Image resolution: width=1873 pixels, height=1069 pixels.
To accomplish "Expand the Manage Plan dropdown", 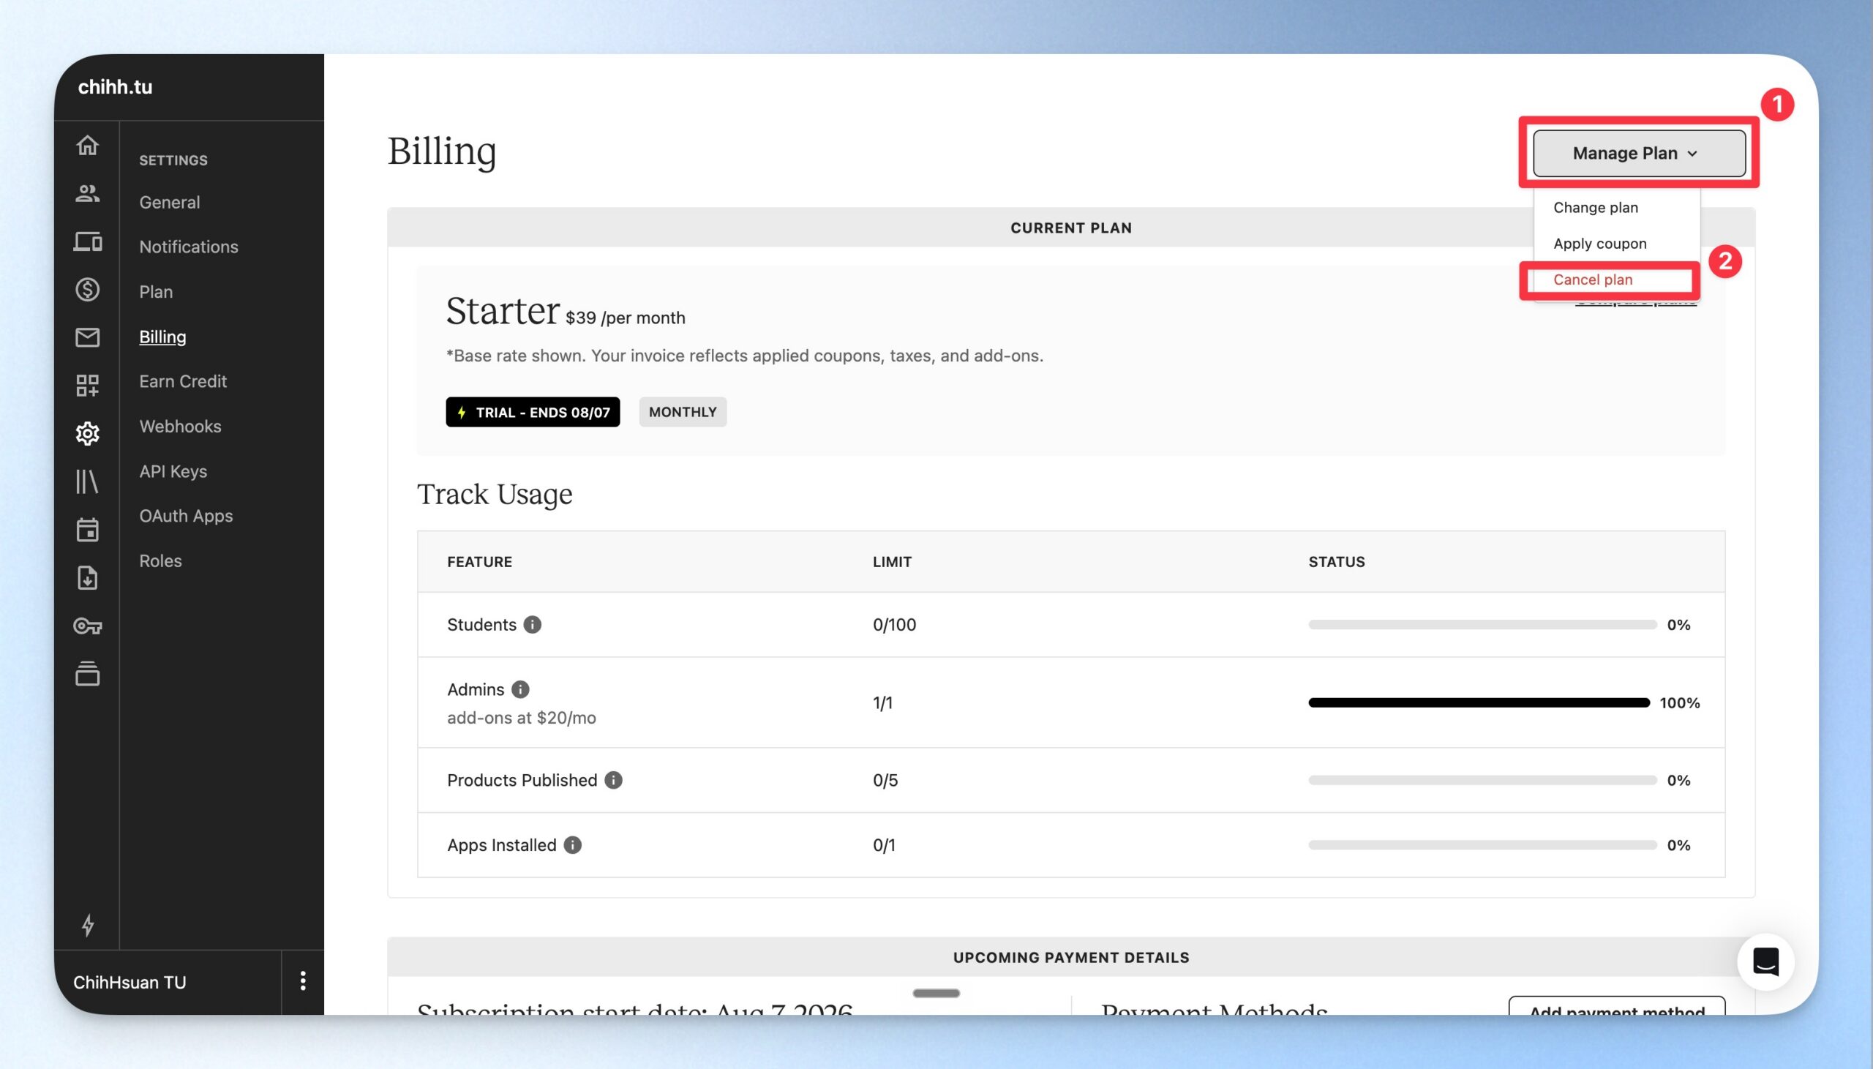I will tap(1639, 153).
